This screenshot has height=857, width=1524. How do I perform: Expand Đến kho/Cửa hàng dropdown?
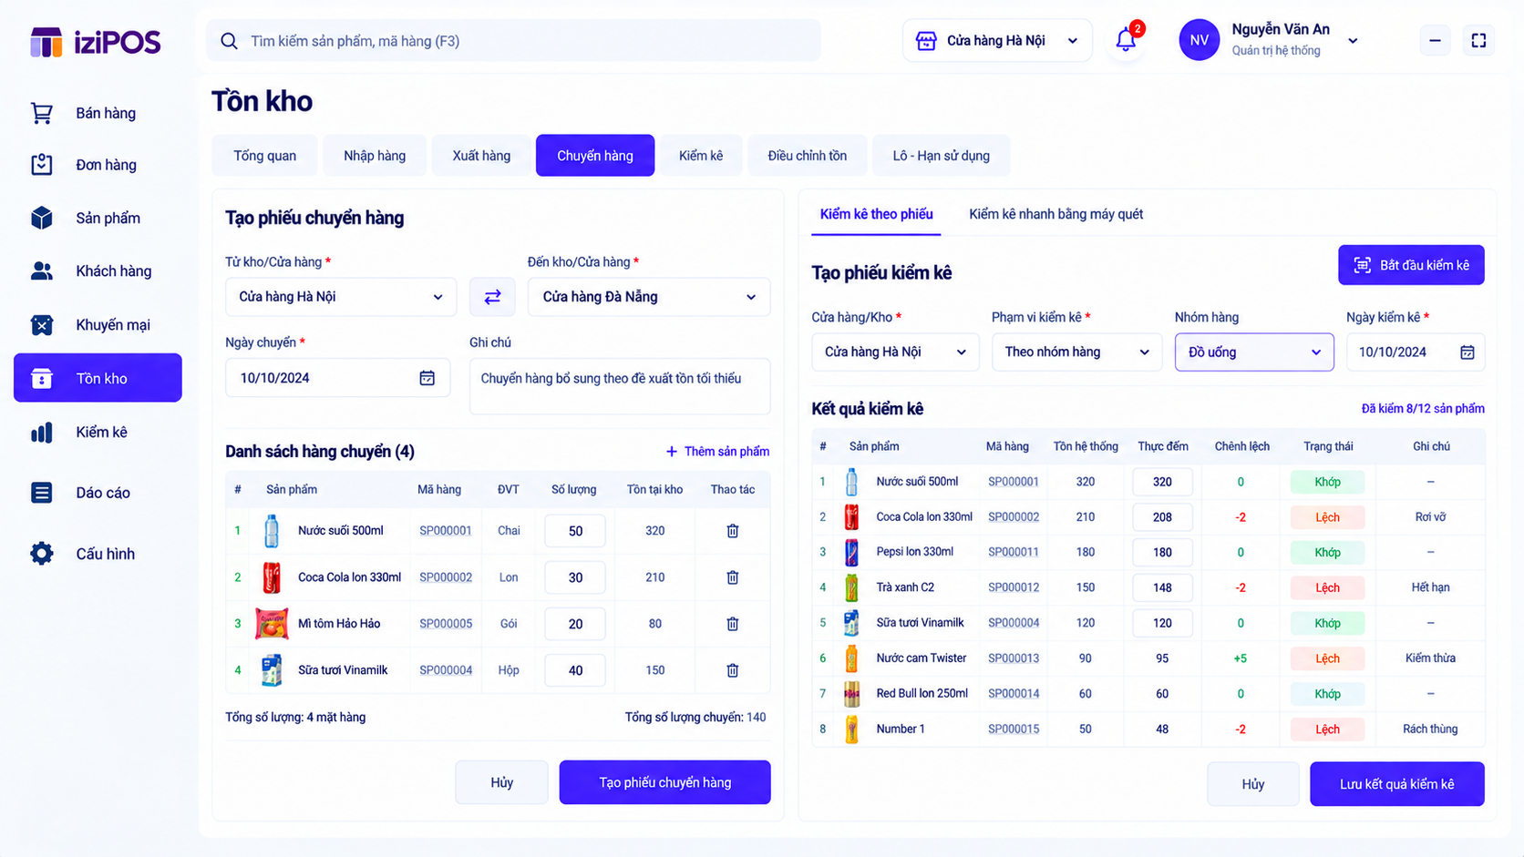coord(649,297)
